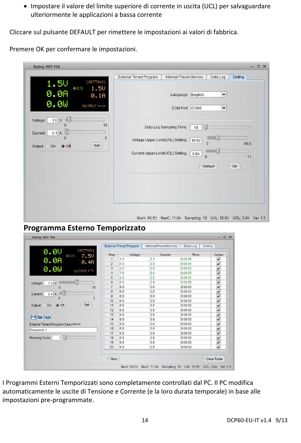Click the save (floppy disk) icon above program description

[x=33, y=317]
